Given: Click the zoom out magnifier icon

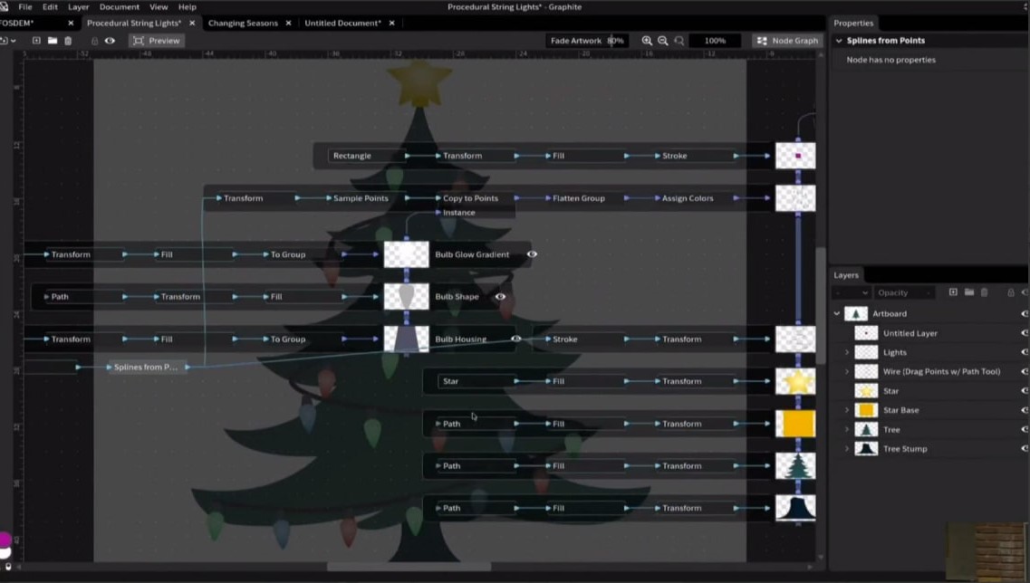Looking at the screenshot, I should [663, 41].
